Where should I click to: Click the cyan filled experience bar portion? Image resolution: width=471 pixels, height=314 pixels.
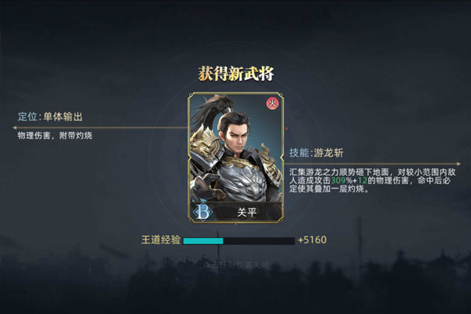point(203,241)
